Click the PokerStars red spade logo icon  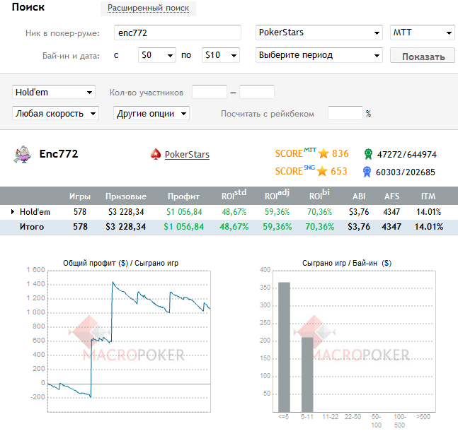point(156,154)
